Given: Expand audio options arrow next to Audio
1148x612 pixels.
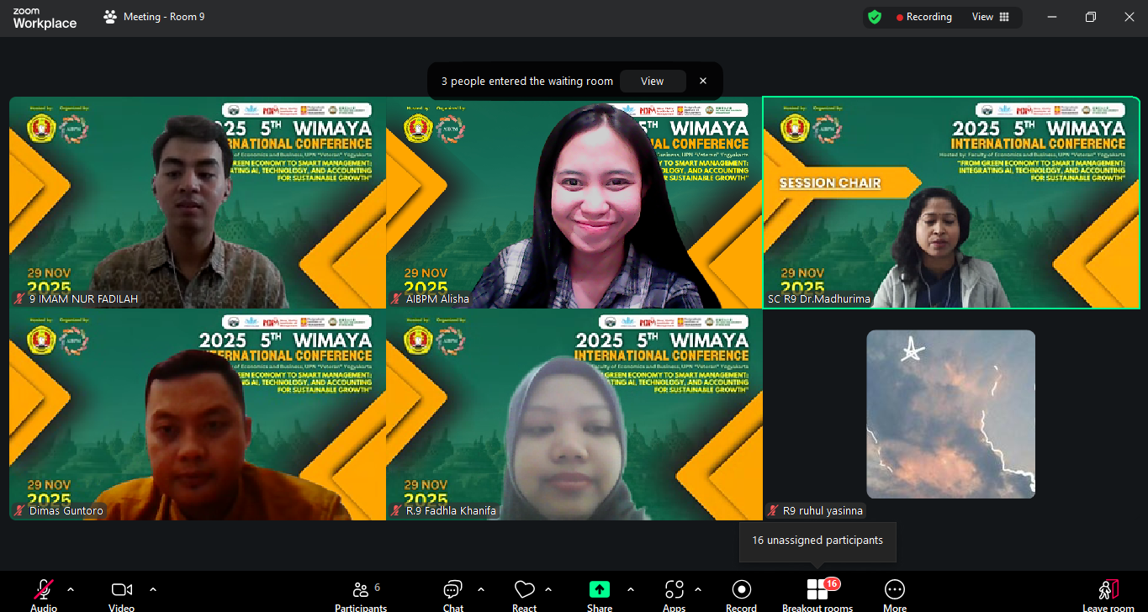Looking at the screenshot, I should [x=71, y=589].
